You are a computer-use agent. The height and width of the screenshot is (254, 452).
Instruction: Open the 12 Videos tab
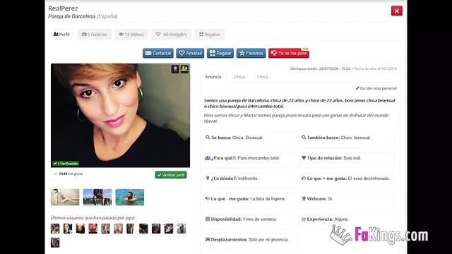click(x=131, y=35)
